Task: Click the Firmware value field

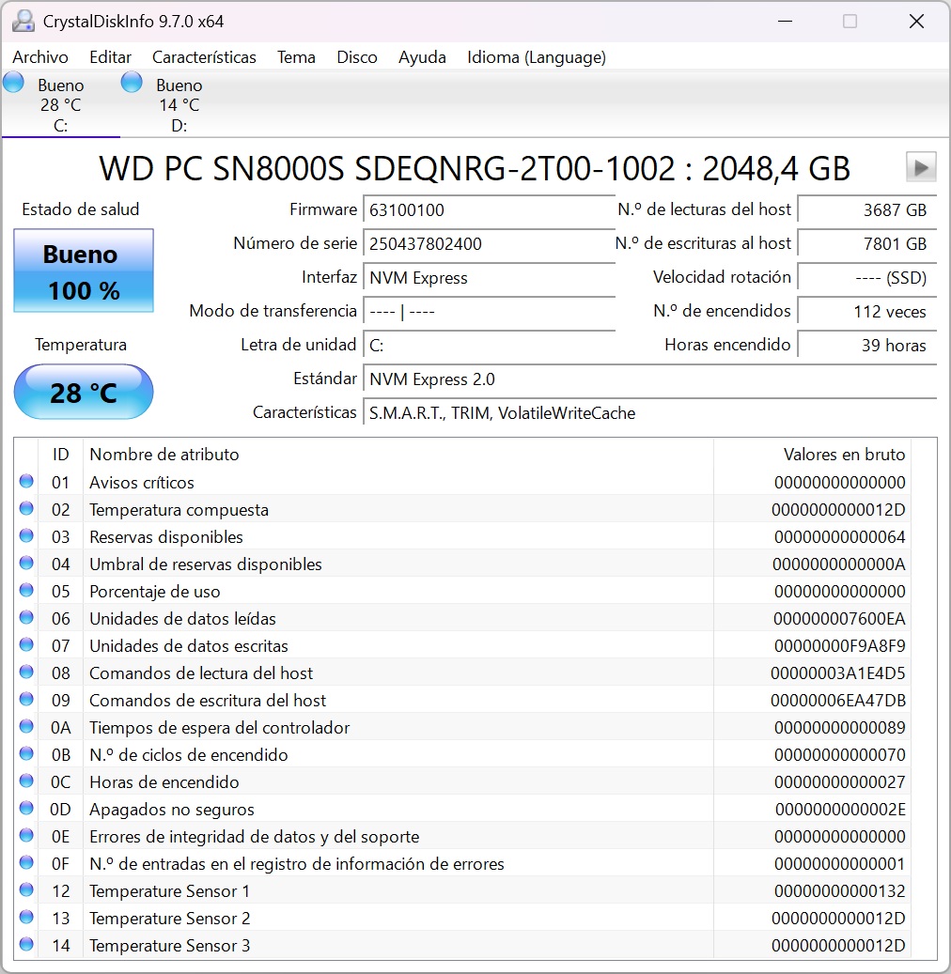Action: click(x=489, y=209)
